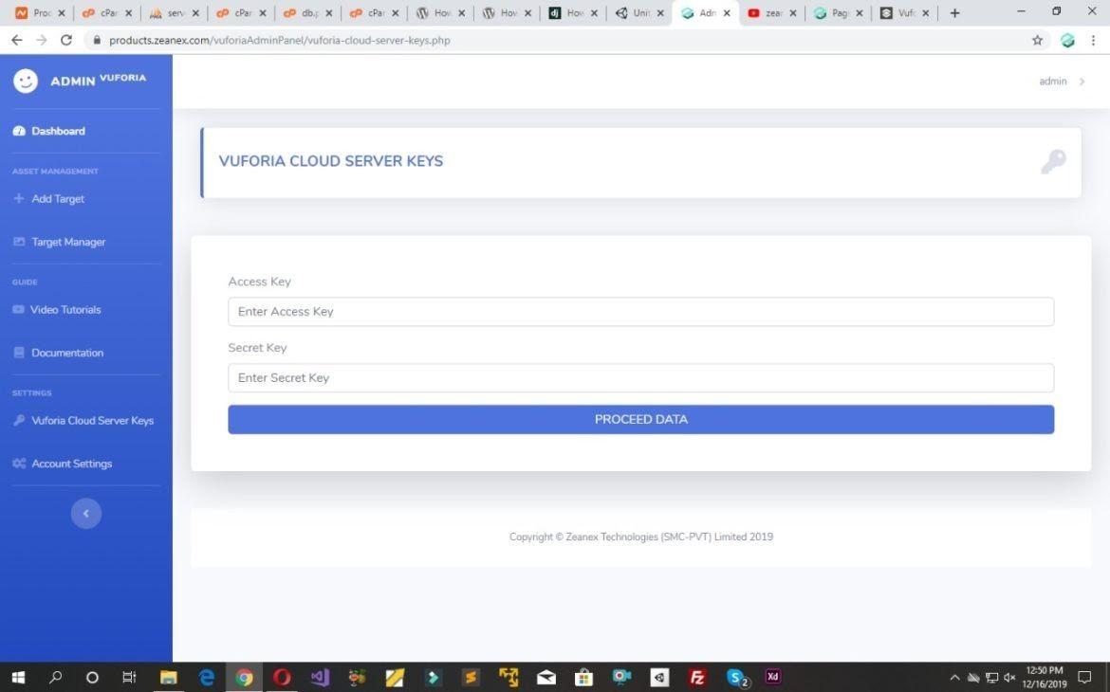Go forward in browser history

point(42,41)
